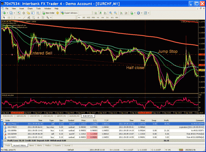Click the yellow MetaEditor diamond icon

pos(58,13)
